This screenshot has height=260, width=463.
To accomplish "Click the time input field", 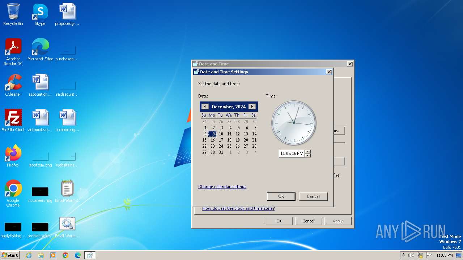I will point(292,153).
